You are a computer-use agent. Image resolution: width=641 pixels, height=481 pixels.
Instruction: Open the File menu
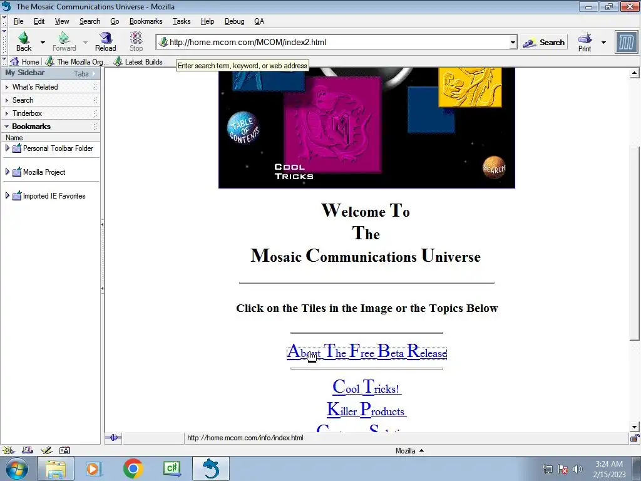[18, 21]
